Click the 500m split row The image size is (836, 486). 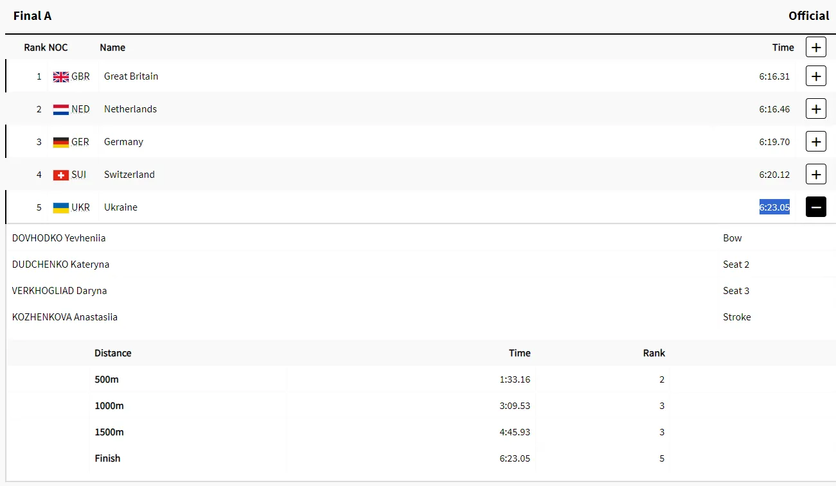(x=107, y=379)
